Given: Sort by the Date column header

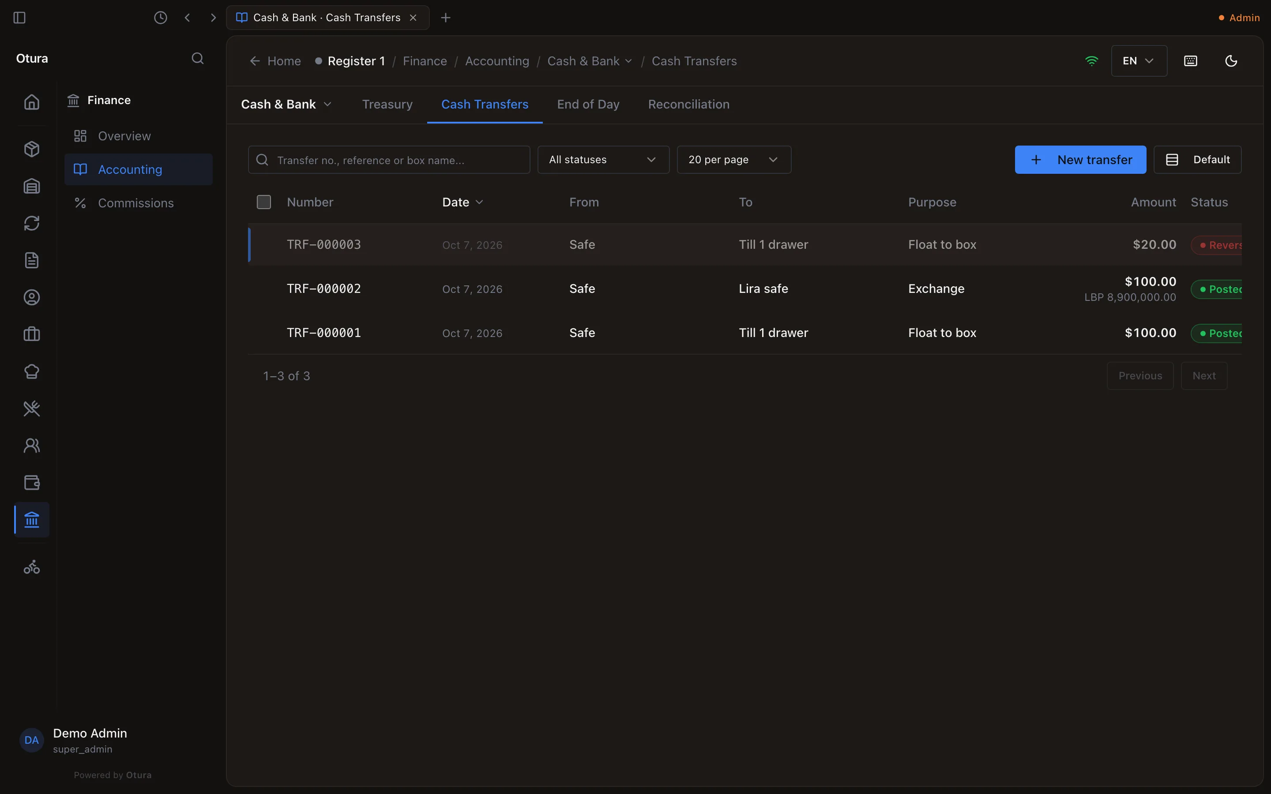Looking at the screenshot, I should coord(462,202).
